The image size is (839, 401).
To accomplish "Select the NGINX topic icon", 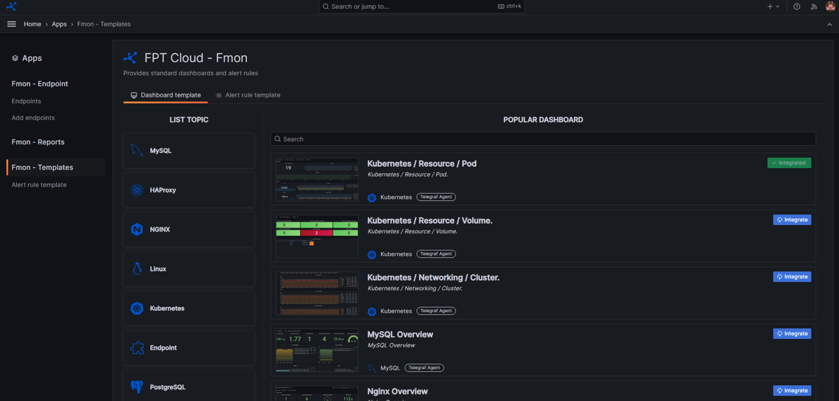I will [137, 229].
